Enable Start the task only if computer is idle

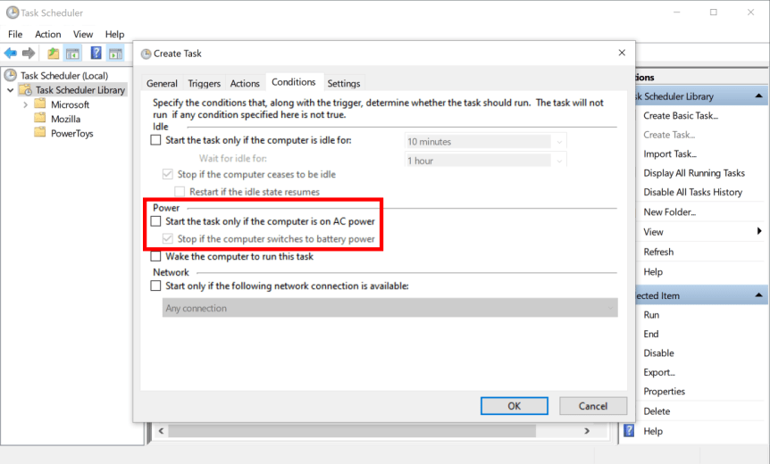(155, 140)
